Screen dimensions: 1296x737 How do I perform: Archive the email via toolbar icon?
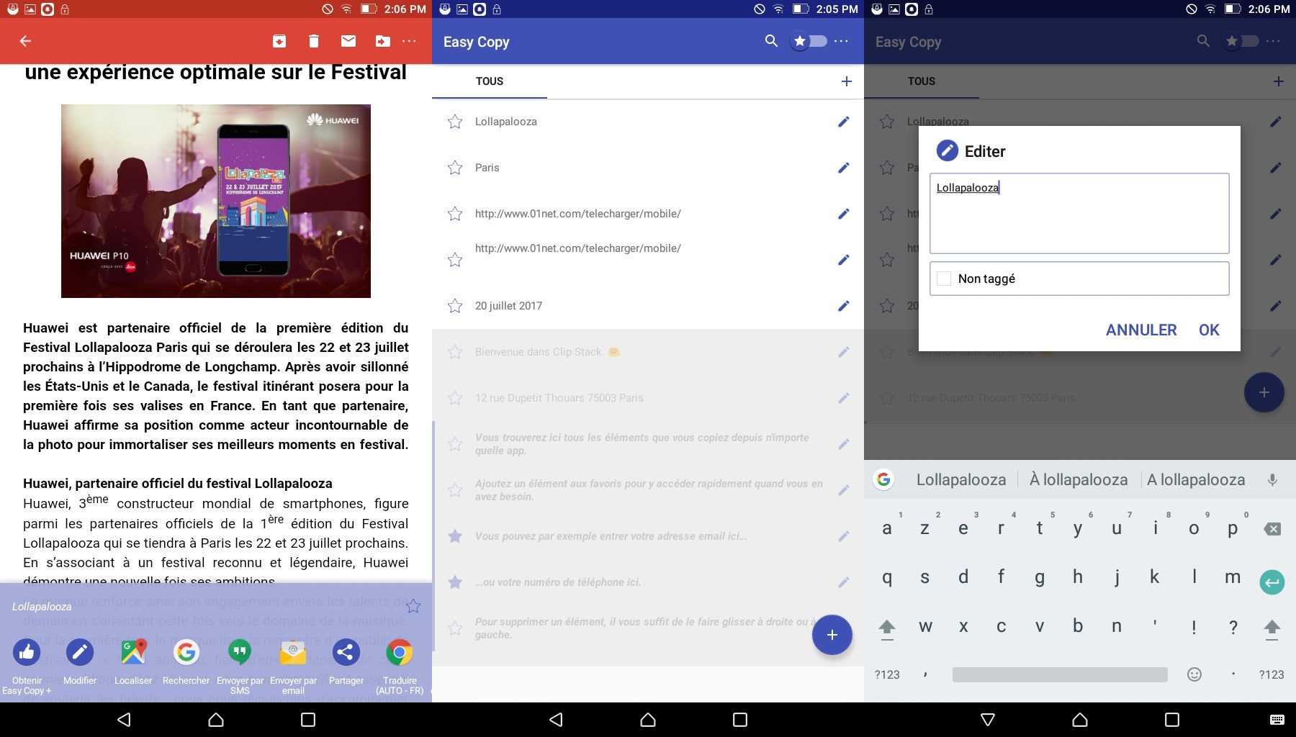click(279, 41)
